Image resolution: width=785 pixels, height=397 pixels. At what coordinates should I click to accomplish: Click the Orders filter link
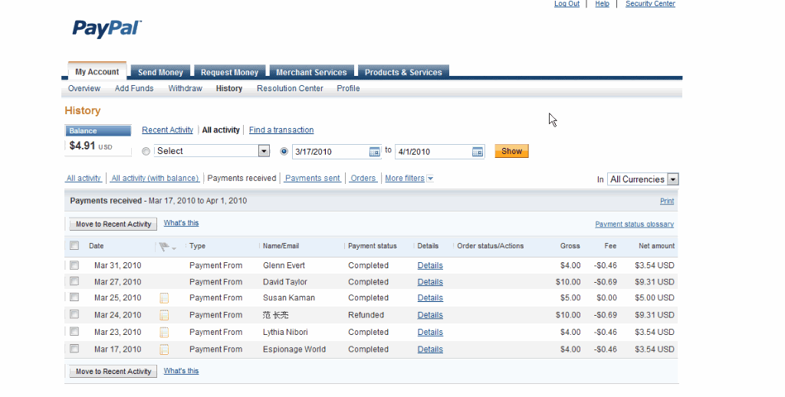click(x=363, y=179)
